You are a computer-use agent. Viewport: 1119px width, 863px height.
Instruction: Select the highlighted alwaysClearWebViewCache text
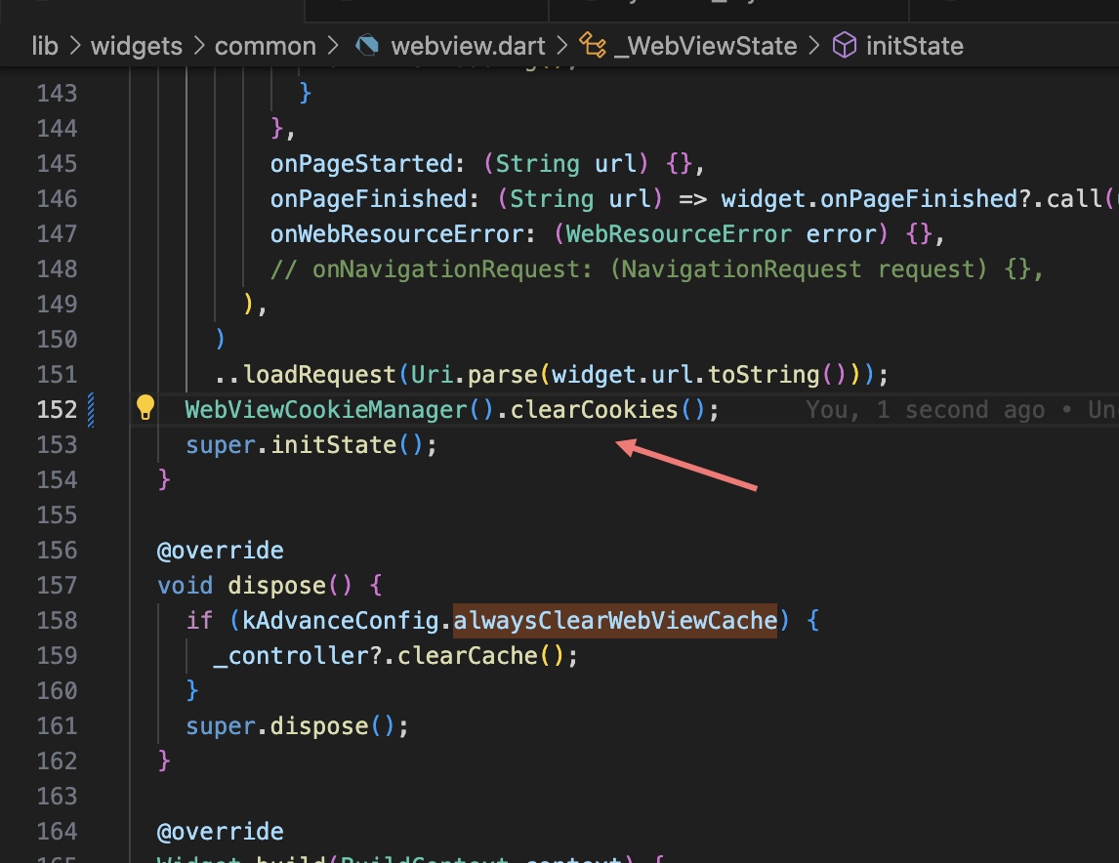[x=614, y=620]
